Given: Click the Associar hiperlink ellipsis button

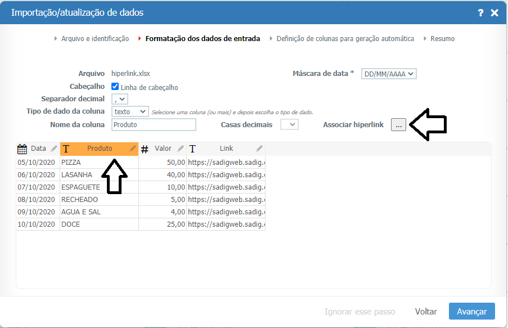Looking at the screenshot, I should 398,125.
